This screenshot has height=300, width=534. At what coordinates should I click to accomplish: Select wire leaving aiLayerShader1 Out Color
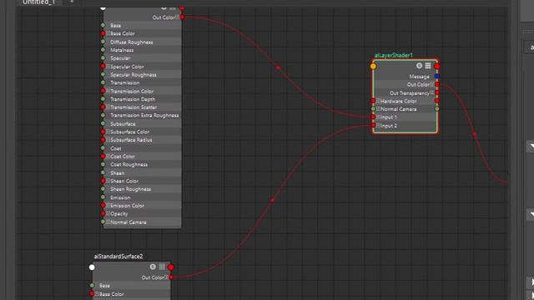pyautogui.click(x=474, y=135)
